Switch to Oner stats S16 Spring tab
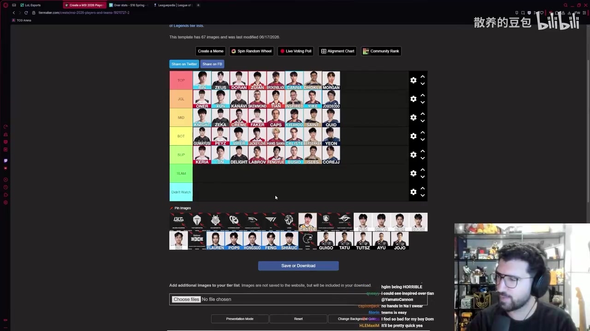 pos(129,5)
